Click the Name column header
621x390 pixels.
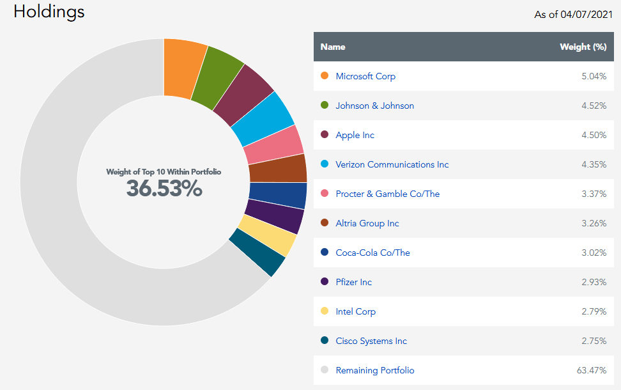tap(333, 47)
